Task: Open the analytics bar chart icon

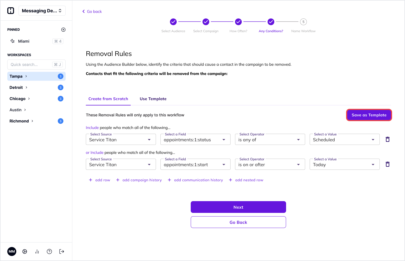Action: click(37, 251)
